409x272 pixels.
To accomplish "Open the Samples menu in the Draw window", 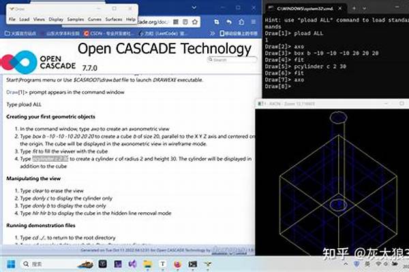I will (x=76, y=19).
